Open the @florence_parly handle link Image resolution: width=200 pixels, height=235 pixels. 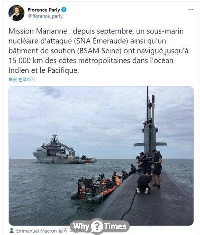coord(45,16)
